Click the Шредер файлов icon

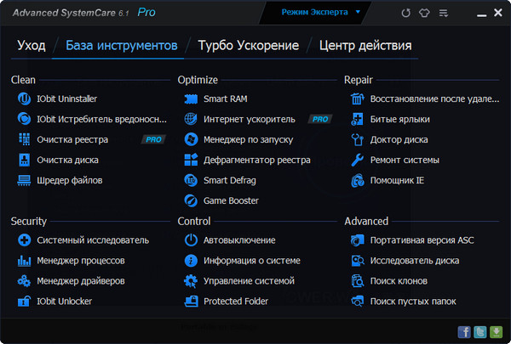tap(24, 180)
